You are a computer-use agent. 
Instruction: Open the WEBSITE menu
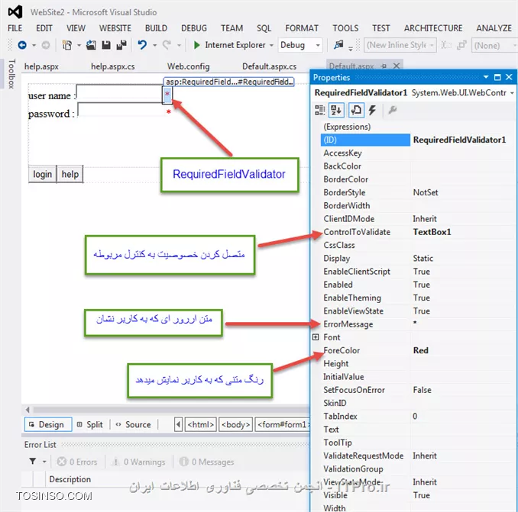115,28
